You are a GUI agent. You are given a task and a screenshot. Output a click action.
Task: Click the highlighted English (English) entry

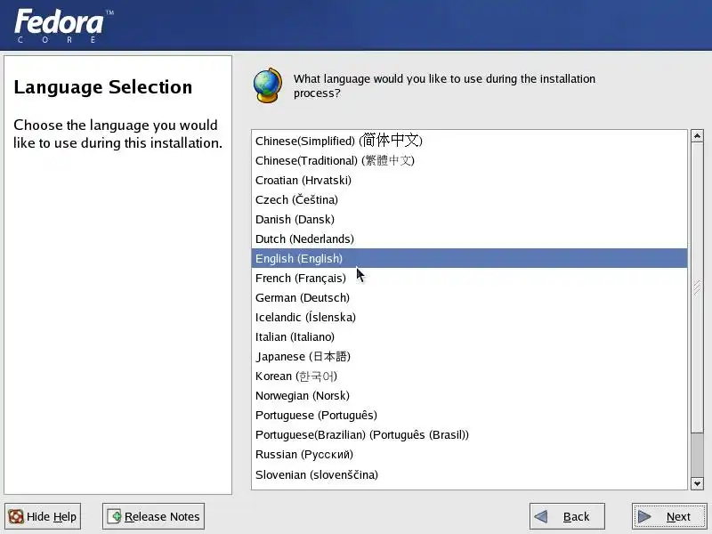coord(469,258)
